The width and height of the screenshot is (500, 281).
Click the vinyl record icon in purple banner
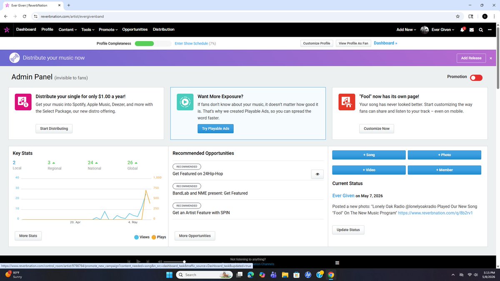[14, 58]
